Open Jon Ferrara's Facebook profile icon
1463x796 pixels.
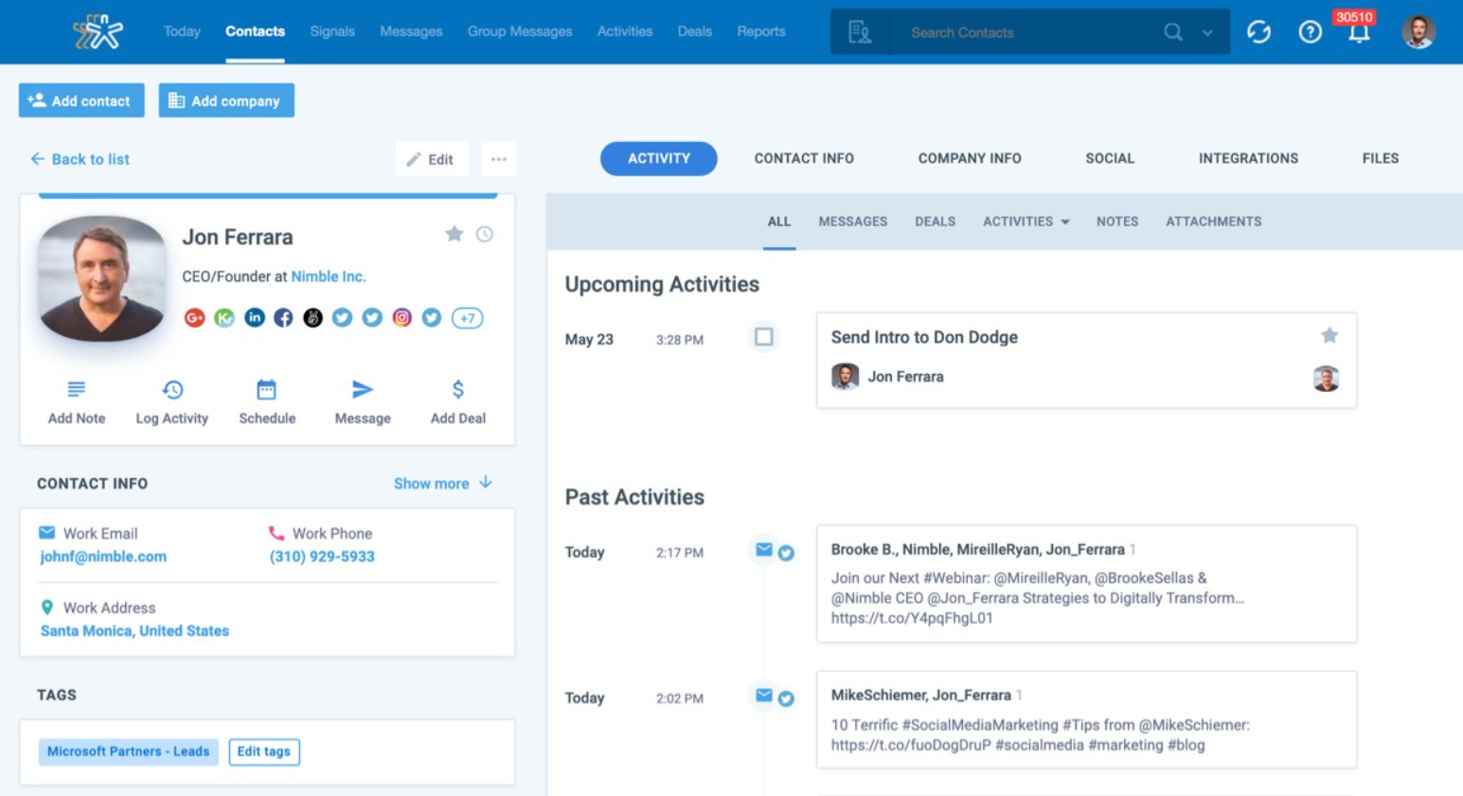pos(283,318)
